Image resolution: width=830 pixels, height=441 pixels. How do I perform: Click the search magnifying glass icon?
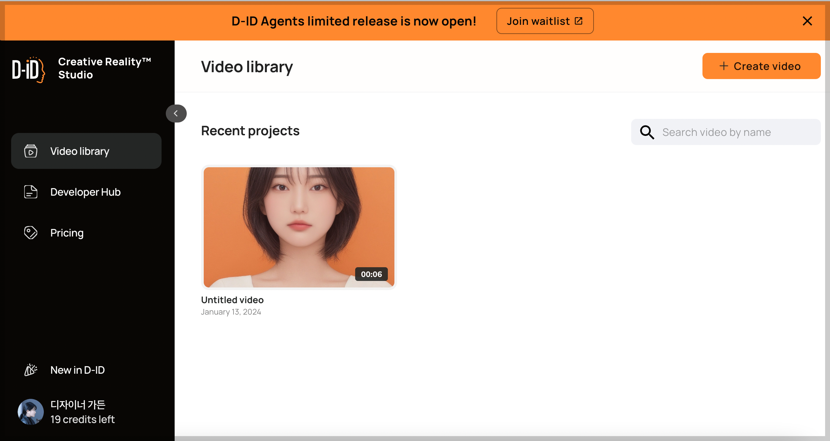click(x=647, y=132)
